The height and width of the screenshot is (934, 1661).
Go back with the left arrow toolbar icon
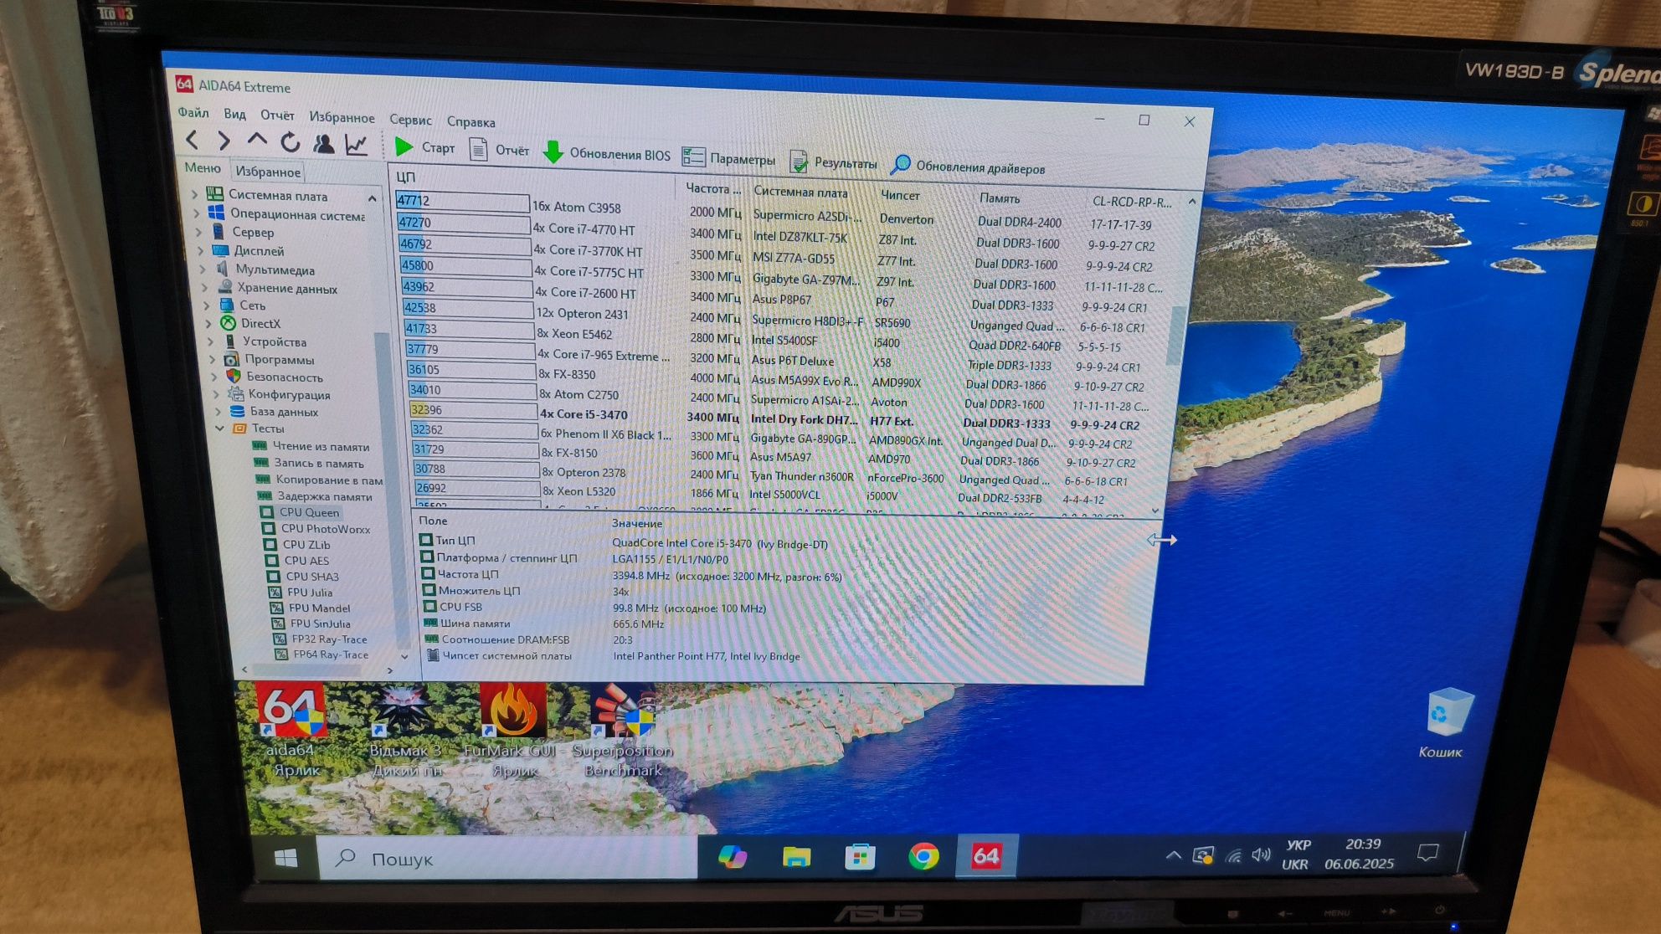pyautogui.click(x=193, y=140)
